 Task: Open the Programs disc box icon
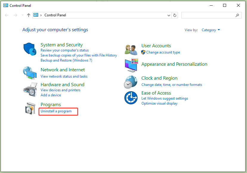coord(30,108)
